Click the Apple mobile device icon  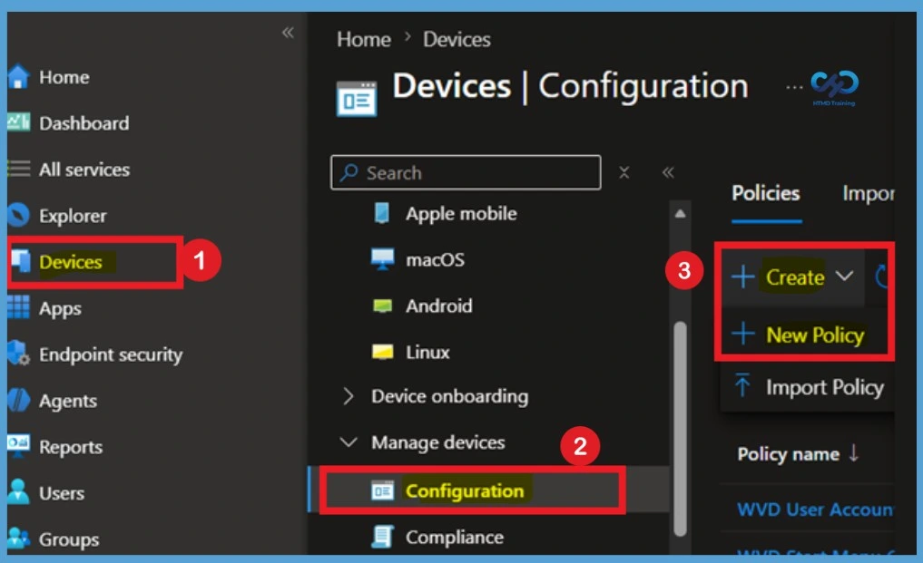[x=381, y=213]
